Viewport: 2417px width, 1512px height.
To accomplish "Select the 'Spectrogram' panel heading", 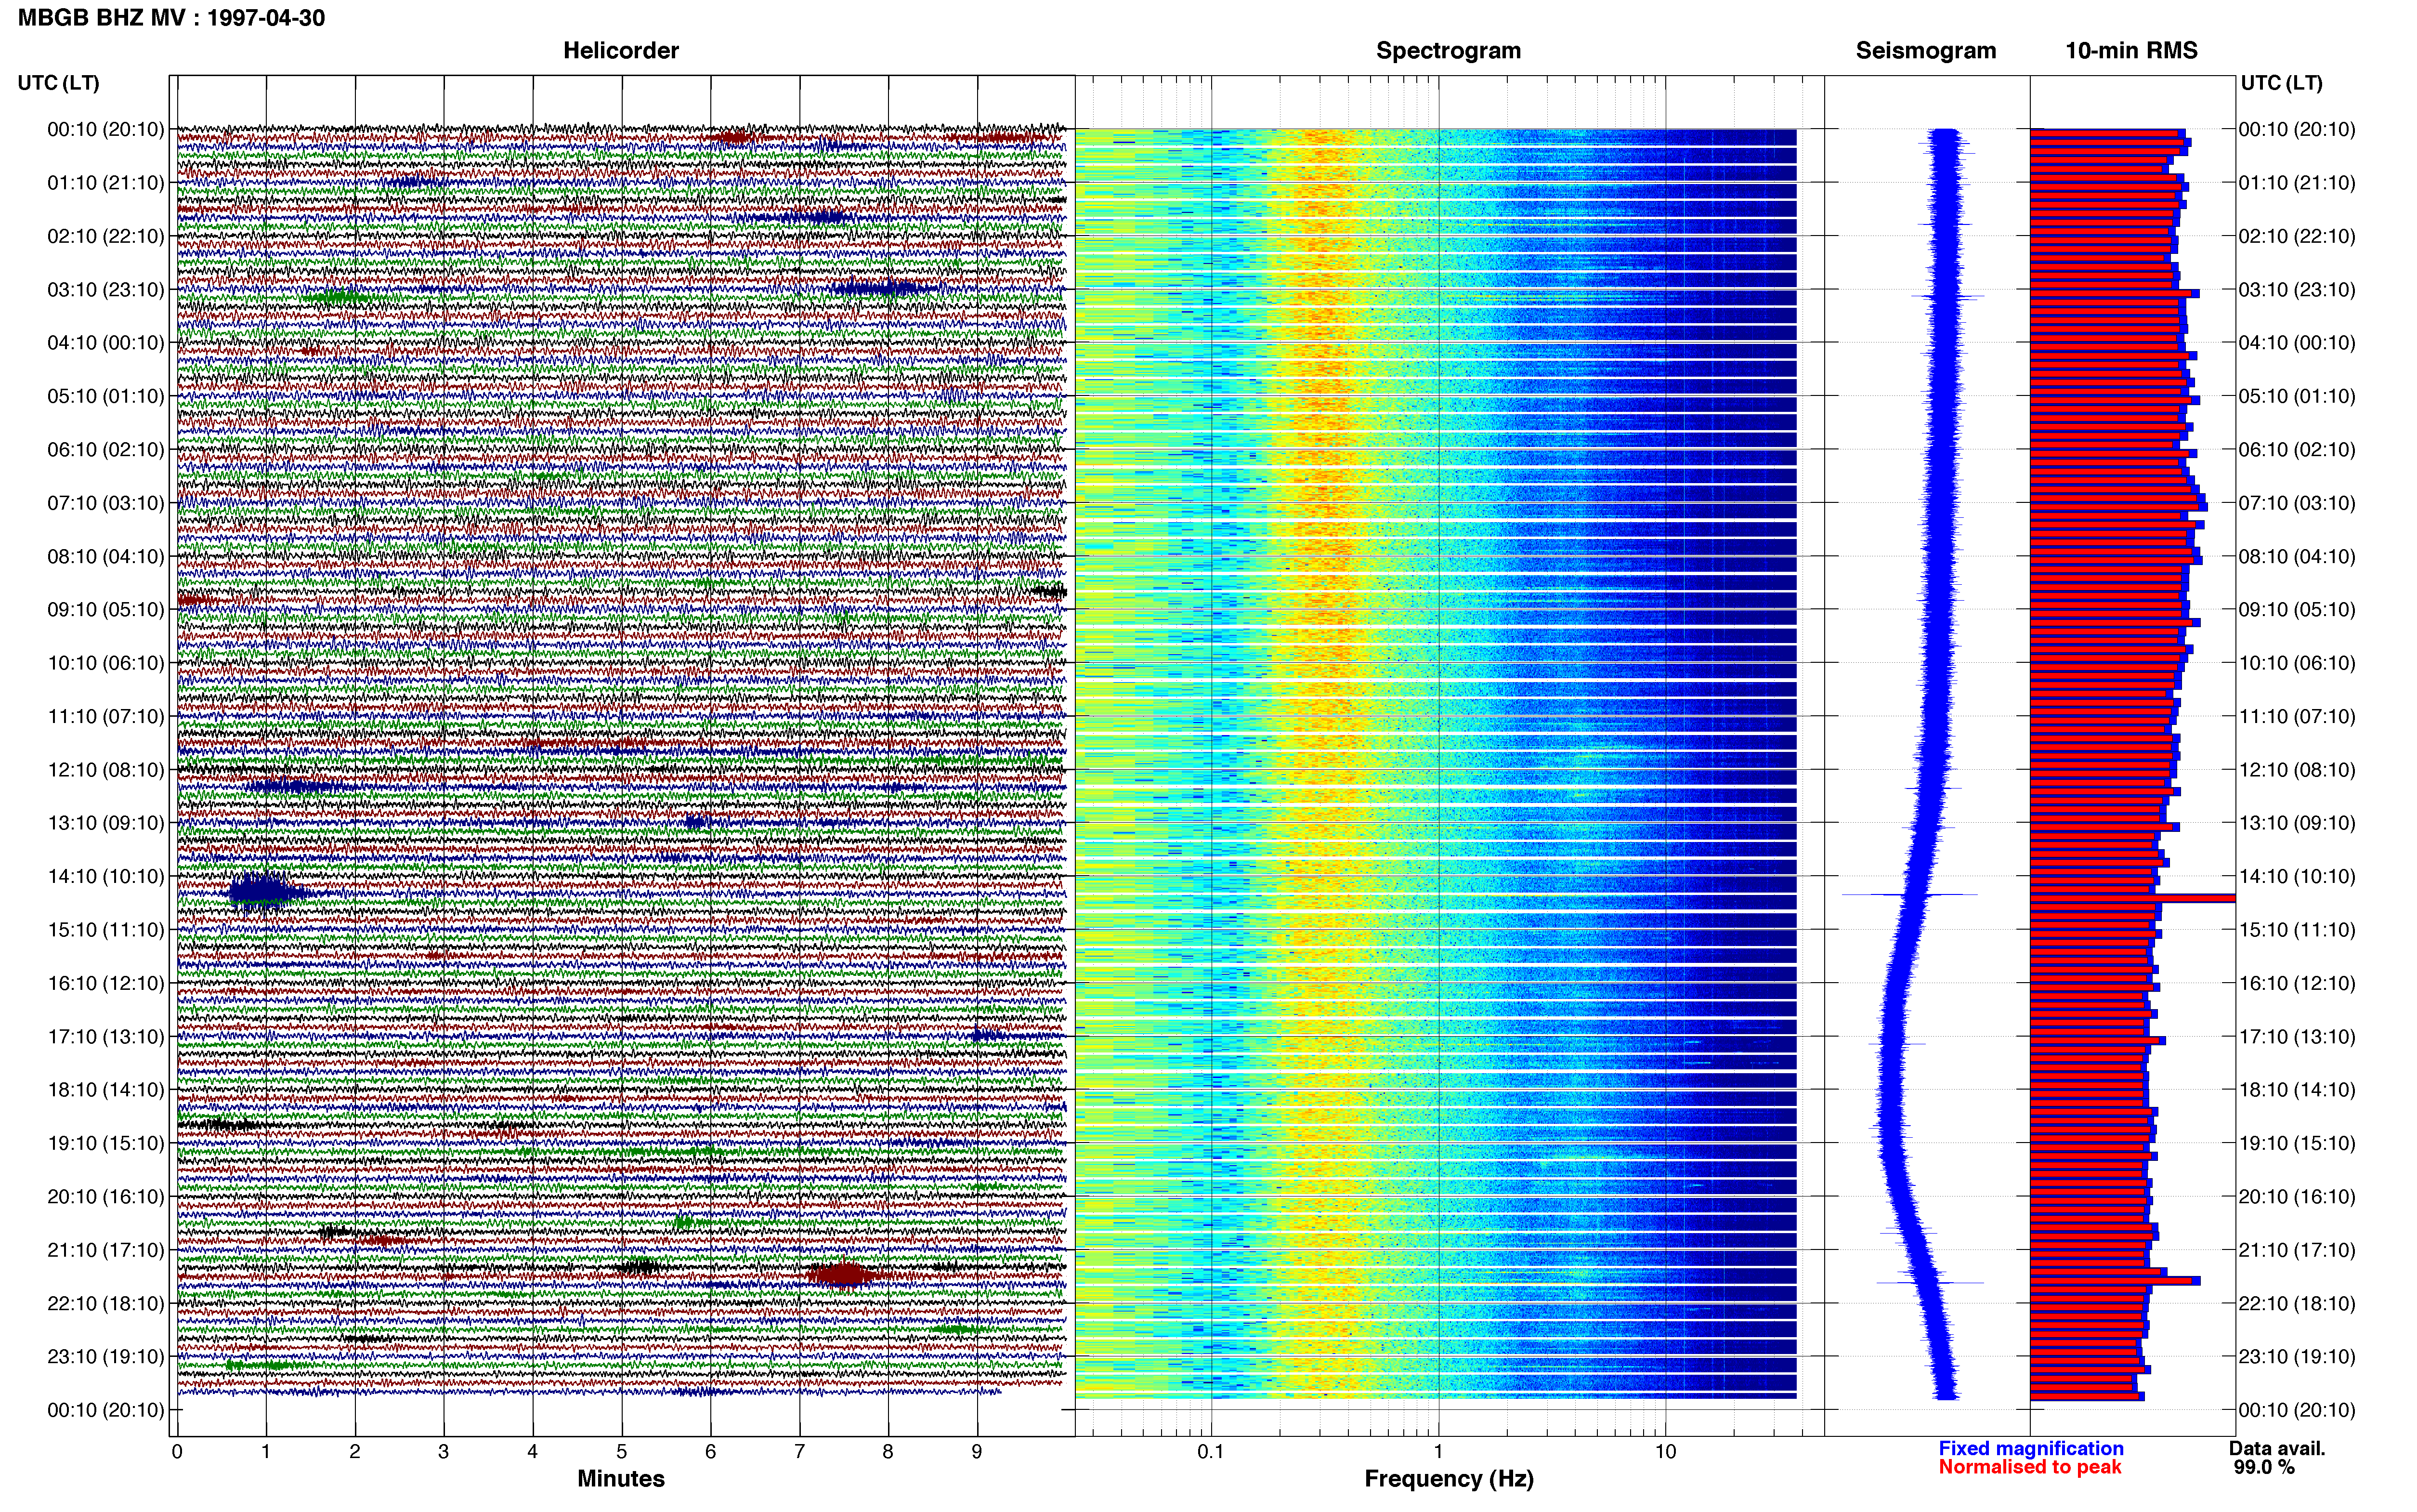I will coord(1449,51).
